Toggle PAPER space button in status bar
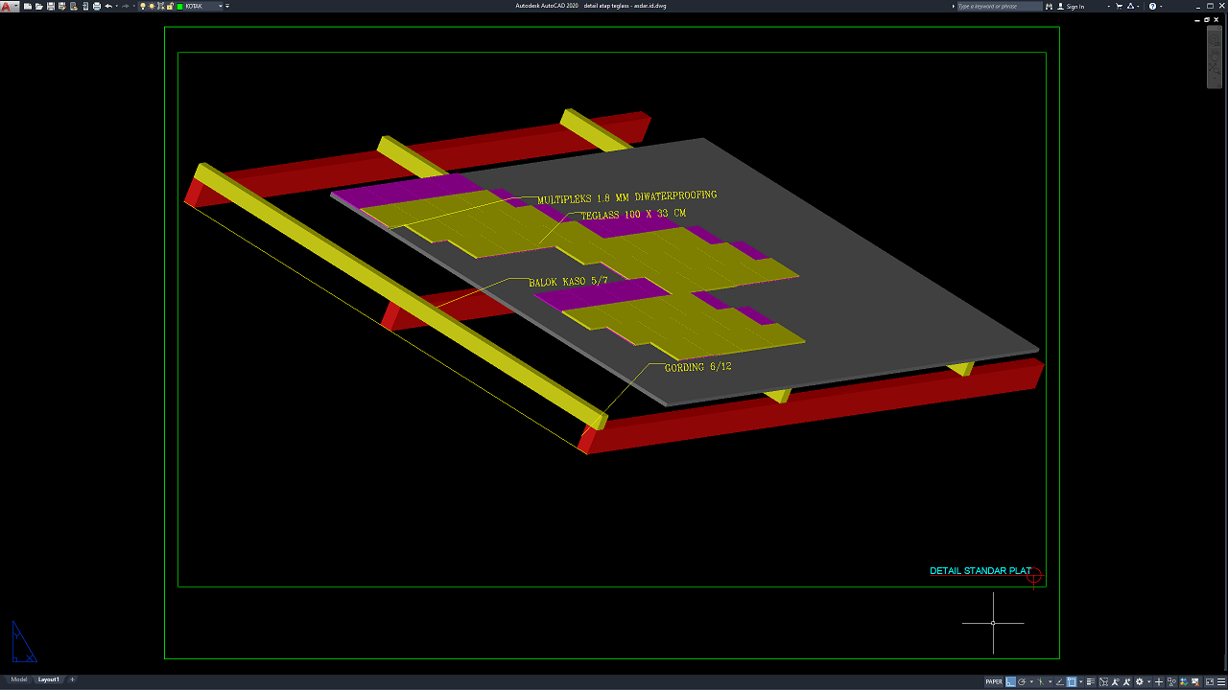Screen dimensions: 1228x690 pyautogui.click(x=994, y=681)
